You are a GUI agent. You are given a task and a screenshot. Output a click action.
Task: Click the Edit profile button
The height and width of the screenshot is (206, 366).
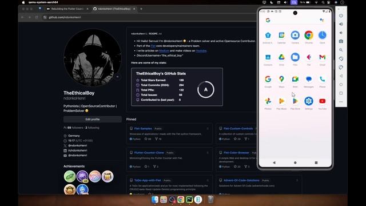pos(93,120)
